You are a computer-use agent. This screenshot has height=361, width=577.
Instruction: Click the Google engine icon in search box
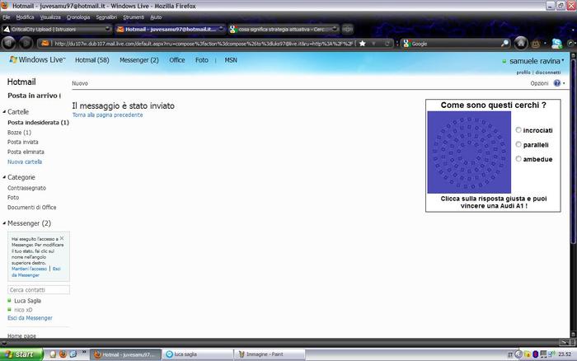pyautogui.click(x=406, y=44)
